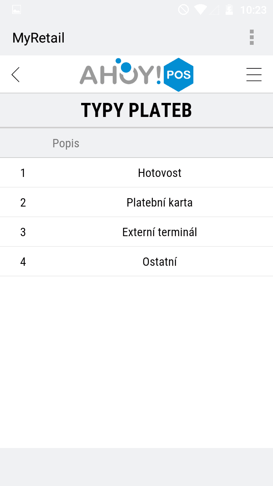273x486 pixels.
Task: Click the Popis column header
Action: coord(66,144)
